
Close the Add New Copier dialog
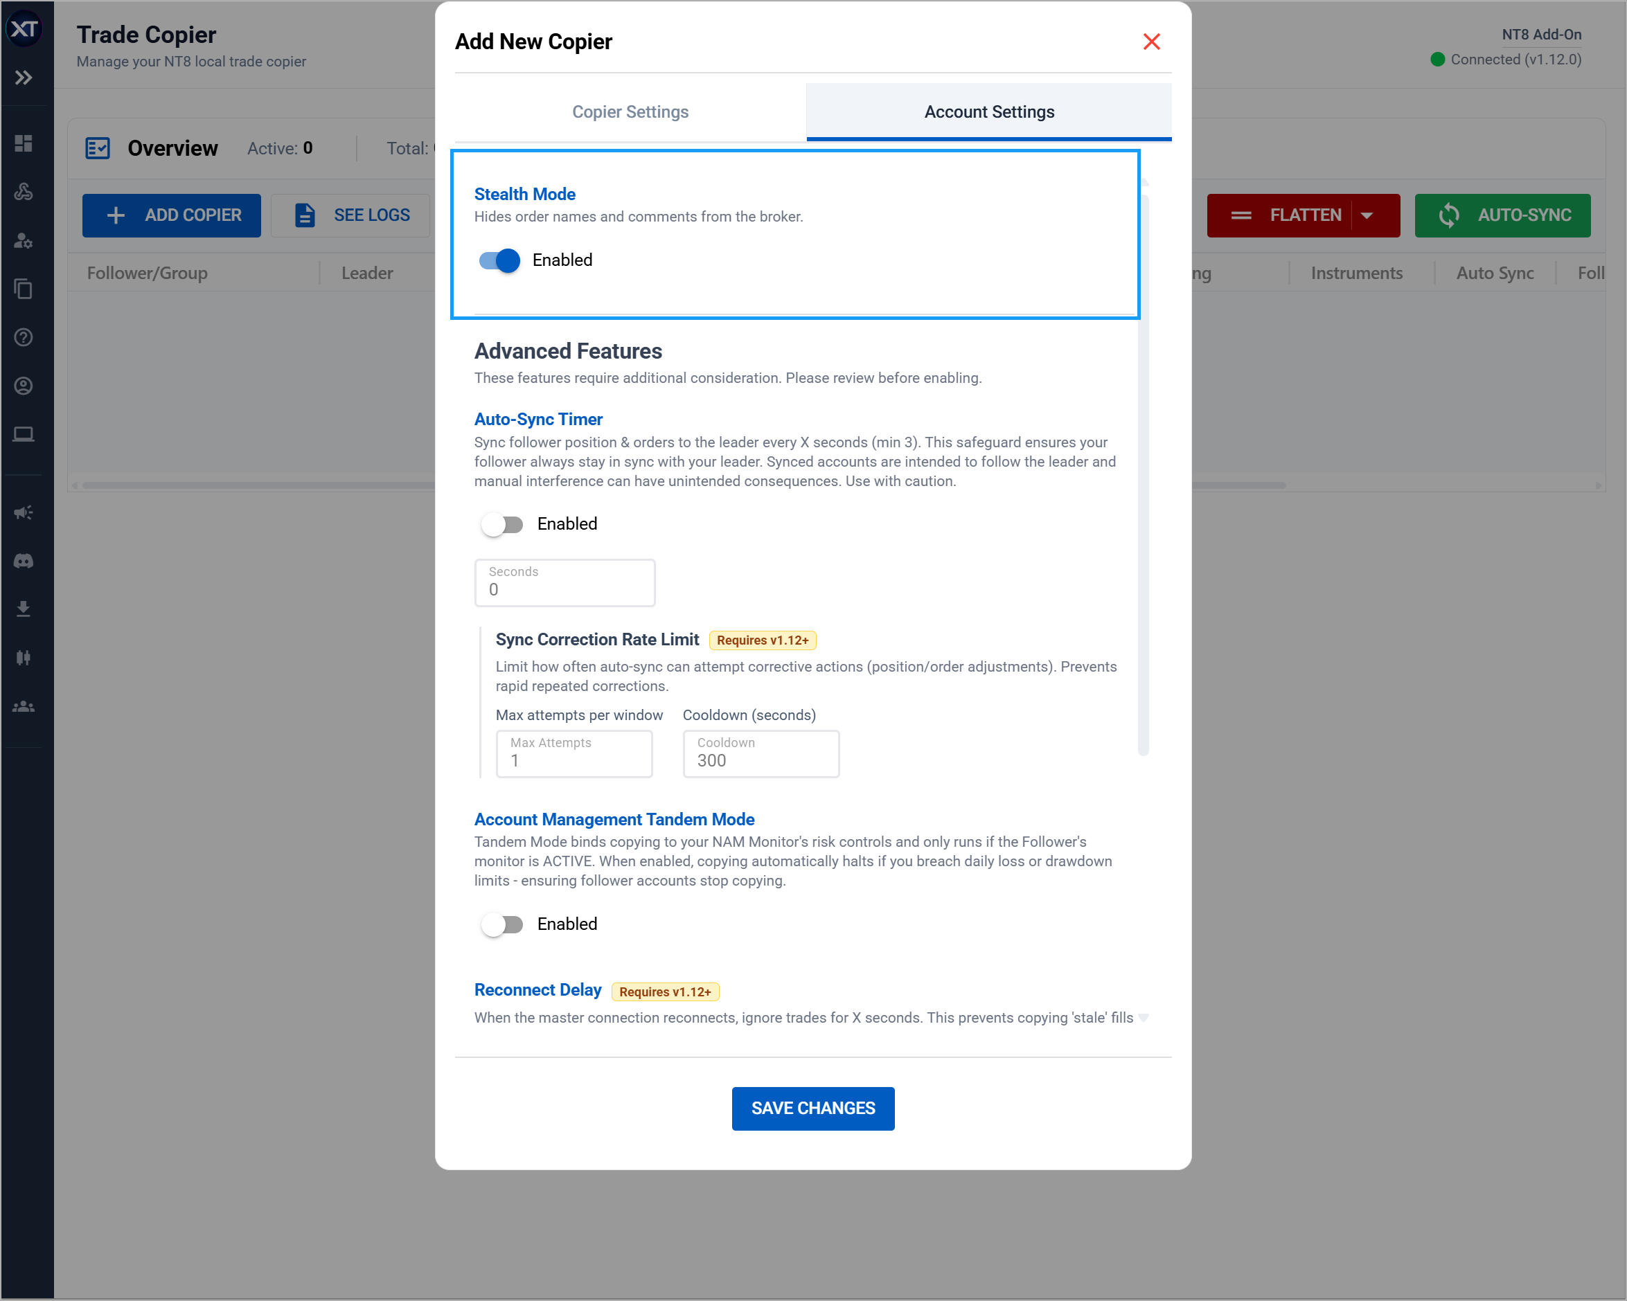1151,42
